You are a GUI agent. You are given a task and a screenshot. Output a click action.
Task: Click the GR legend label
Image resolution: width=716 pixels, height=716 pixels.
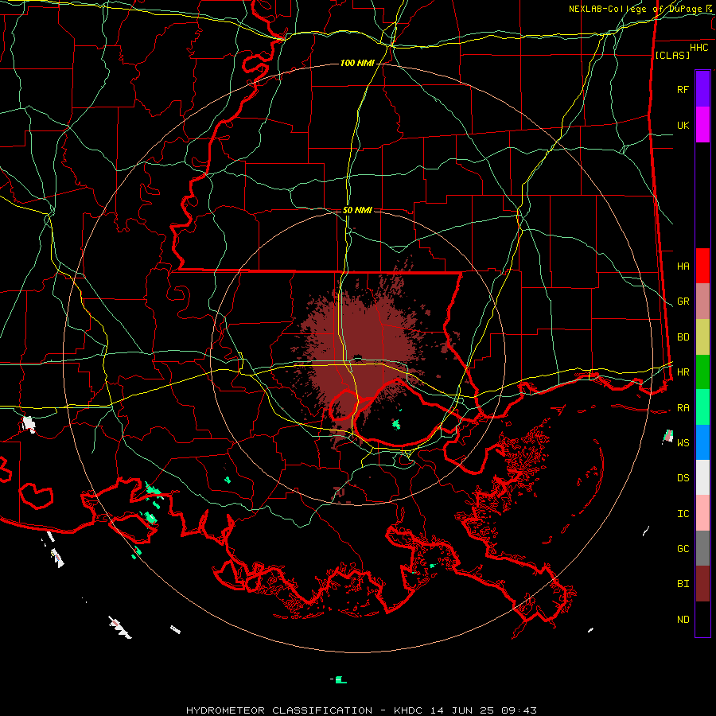tap(683, 302)
